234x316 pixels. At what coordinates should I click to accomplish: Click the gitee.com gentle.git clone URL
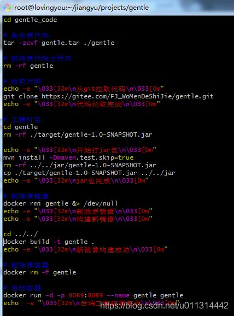[127, 96]
